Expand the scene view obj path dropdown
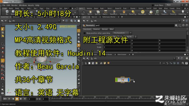Viewport: 189px width, 106px height. pos(59,21)
